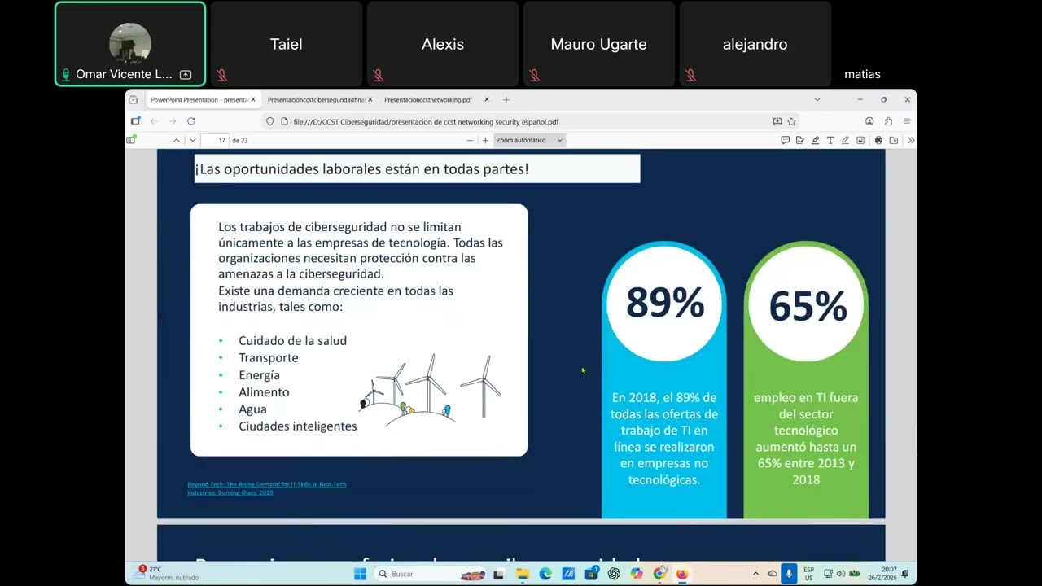
Task: Click the matias participant name
Action: click(862, 74)
